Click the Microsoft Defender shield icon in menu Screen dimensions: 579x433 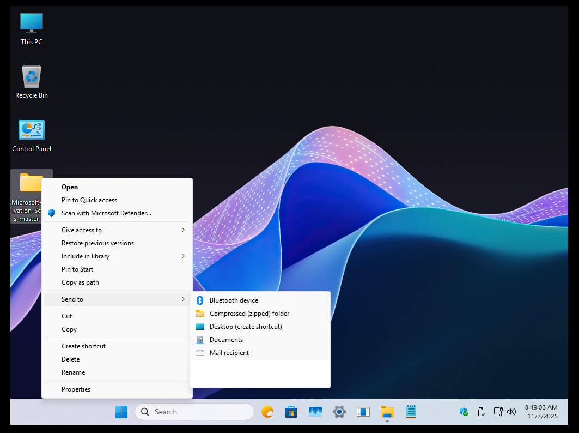tap(51, 213)
